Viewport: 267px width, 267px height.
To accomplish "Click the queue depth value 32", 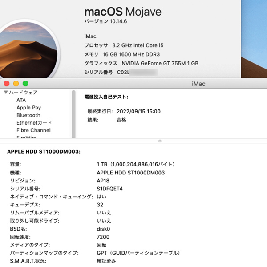I will pyautogui.click(x=100, y=205).
